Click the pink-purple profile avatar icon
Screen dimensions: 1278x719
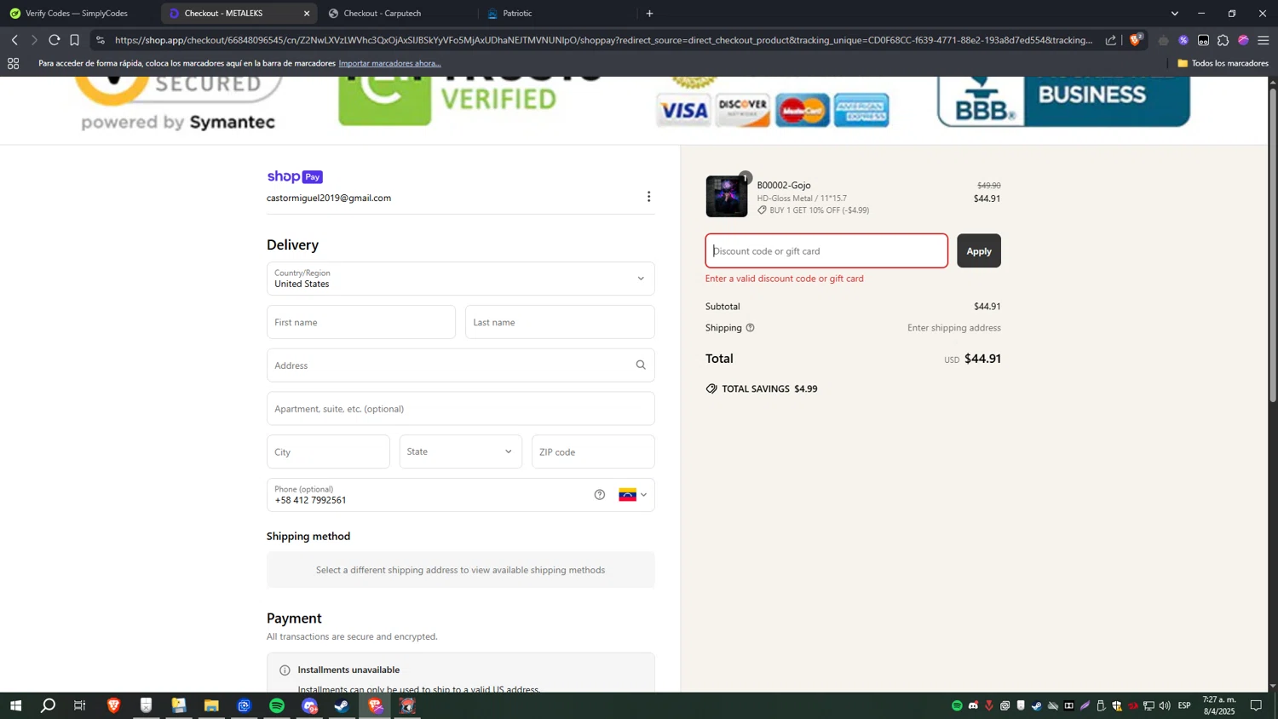click(1243, 40)
